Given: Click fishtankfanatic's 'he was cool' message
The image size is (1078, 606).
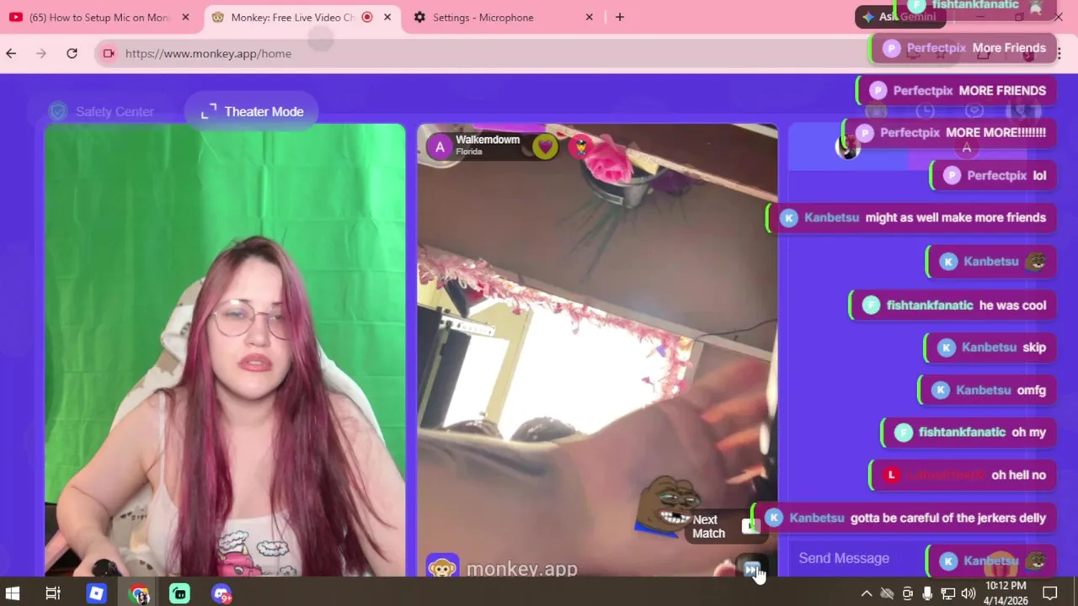Looking at the screenshot, I should (953, 306).
